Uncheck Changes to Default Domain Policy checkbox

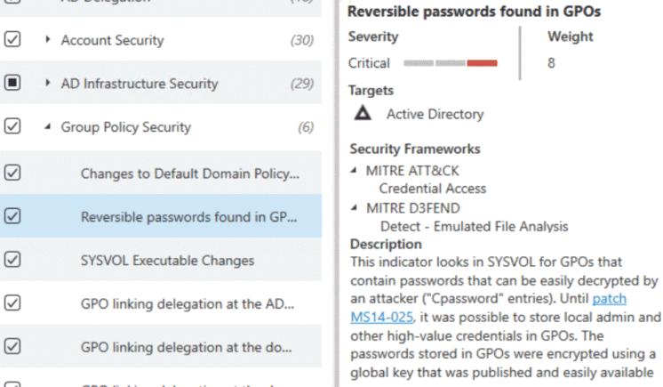12,173
